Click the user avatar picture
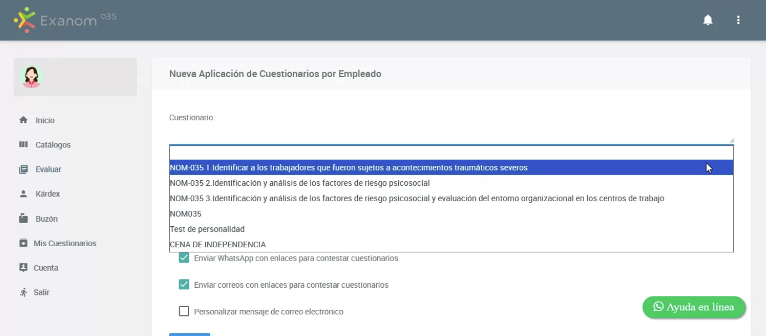Viewport: 766px width, 336px height. [32, 77]
